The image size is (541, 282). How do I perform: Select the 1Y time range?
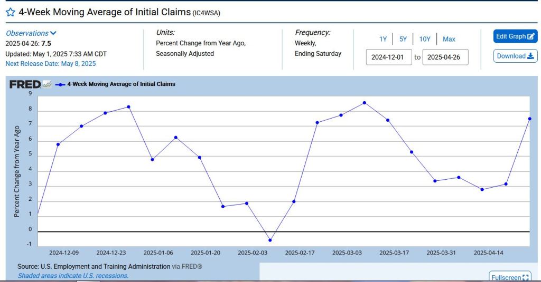pyautogui.click(x=383, y=39)
